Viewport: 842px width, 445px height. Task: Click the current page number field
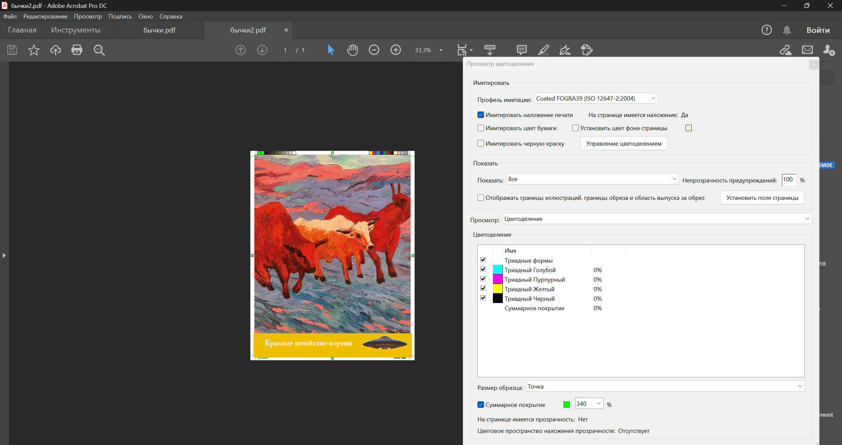[285, 50]
